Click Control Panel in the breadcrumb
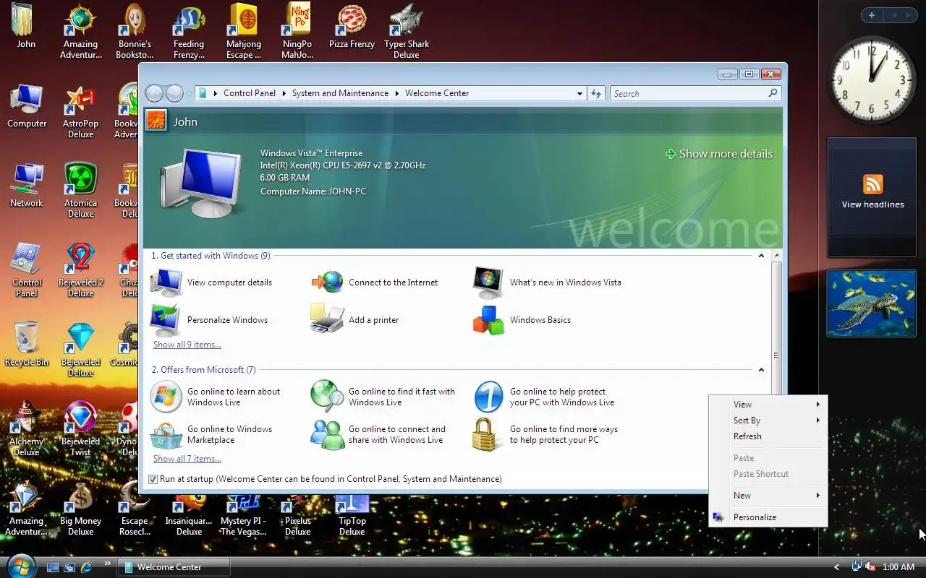 pos(250,93)
